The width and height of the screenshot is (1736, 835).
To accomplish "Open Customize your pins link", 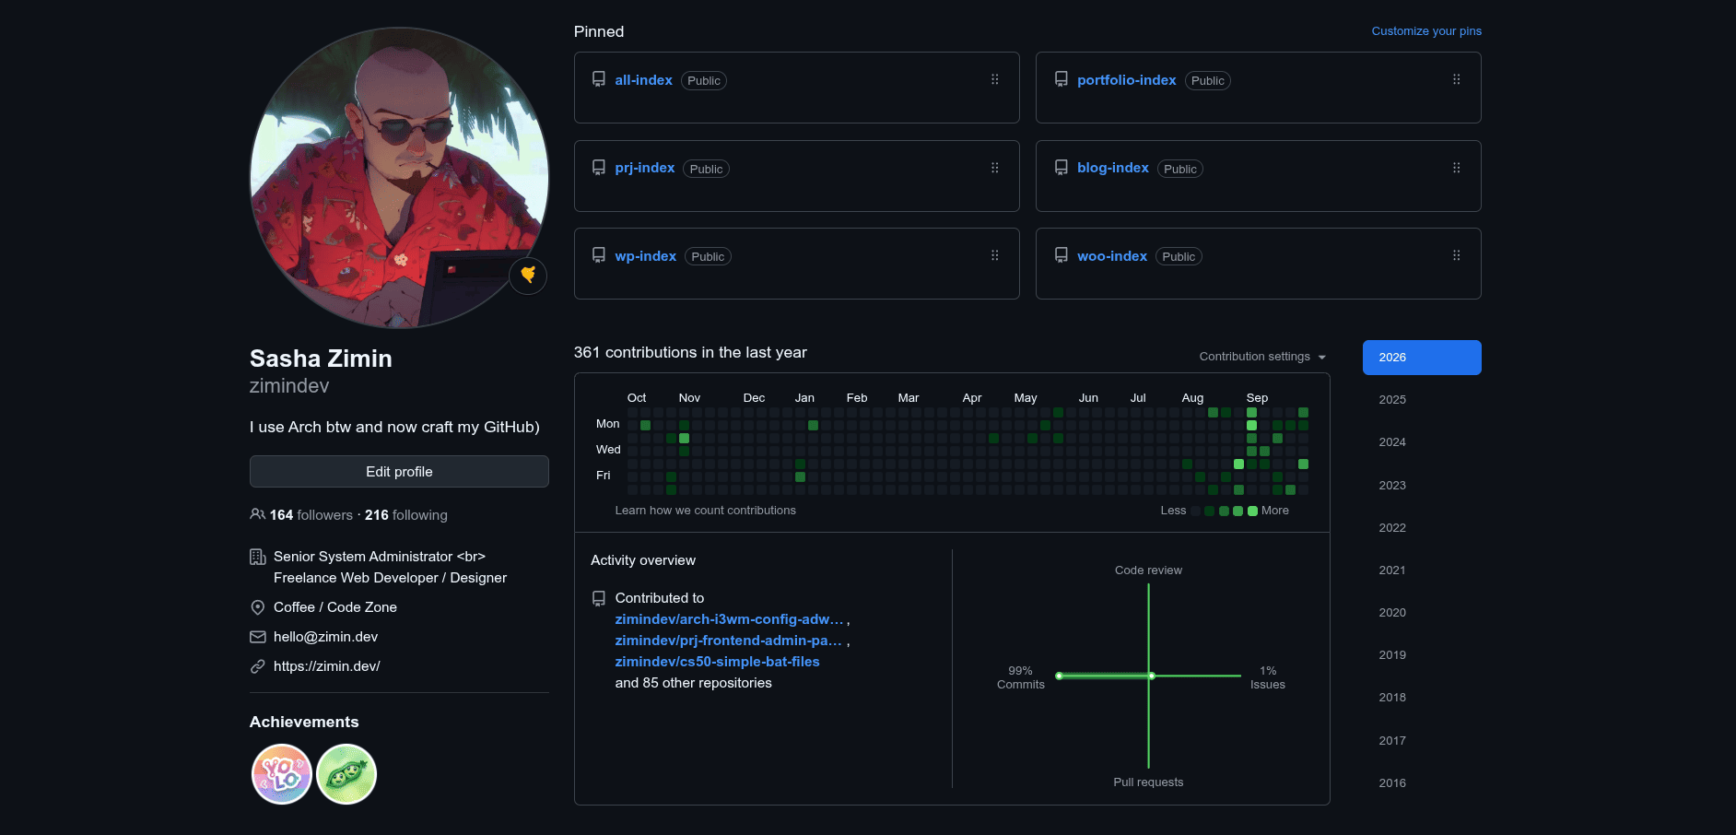I will [x=1426, y=31].
